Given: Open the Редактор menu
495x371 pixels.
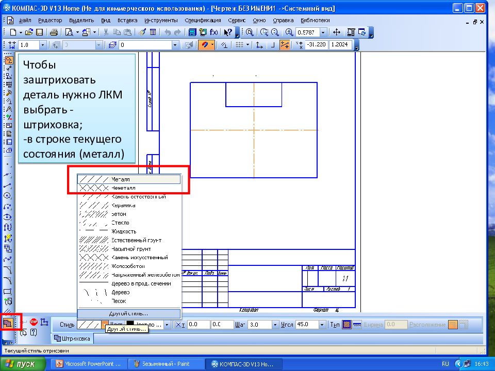Looking at the screenshot, I should pos(50,21).
